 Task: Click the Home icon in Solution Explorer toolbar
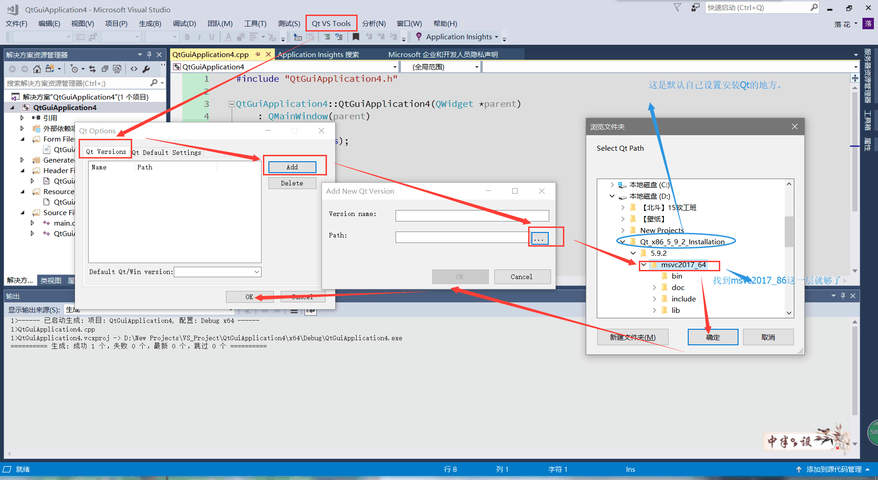pos(37,69)
